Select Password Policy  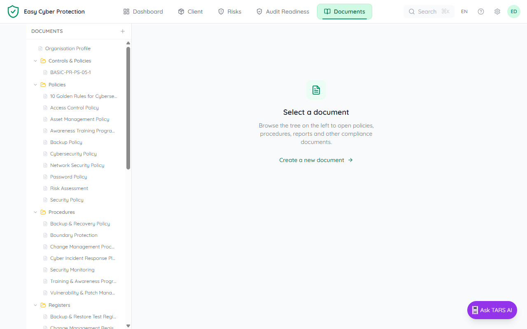(69, 177)
